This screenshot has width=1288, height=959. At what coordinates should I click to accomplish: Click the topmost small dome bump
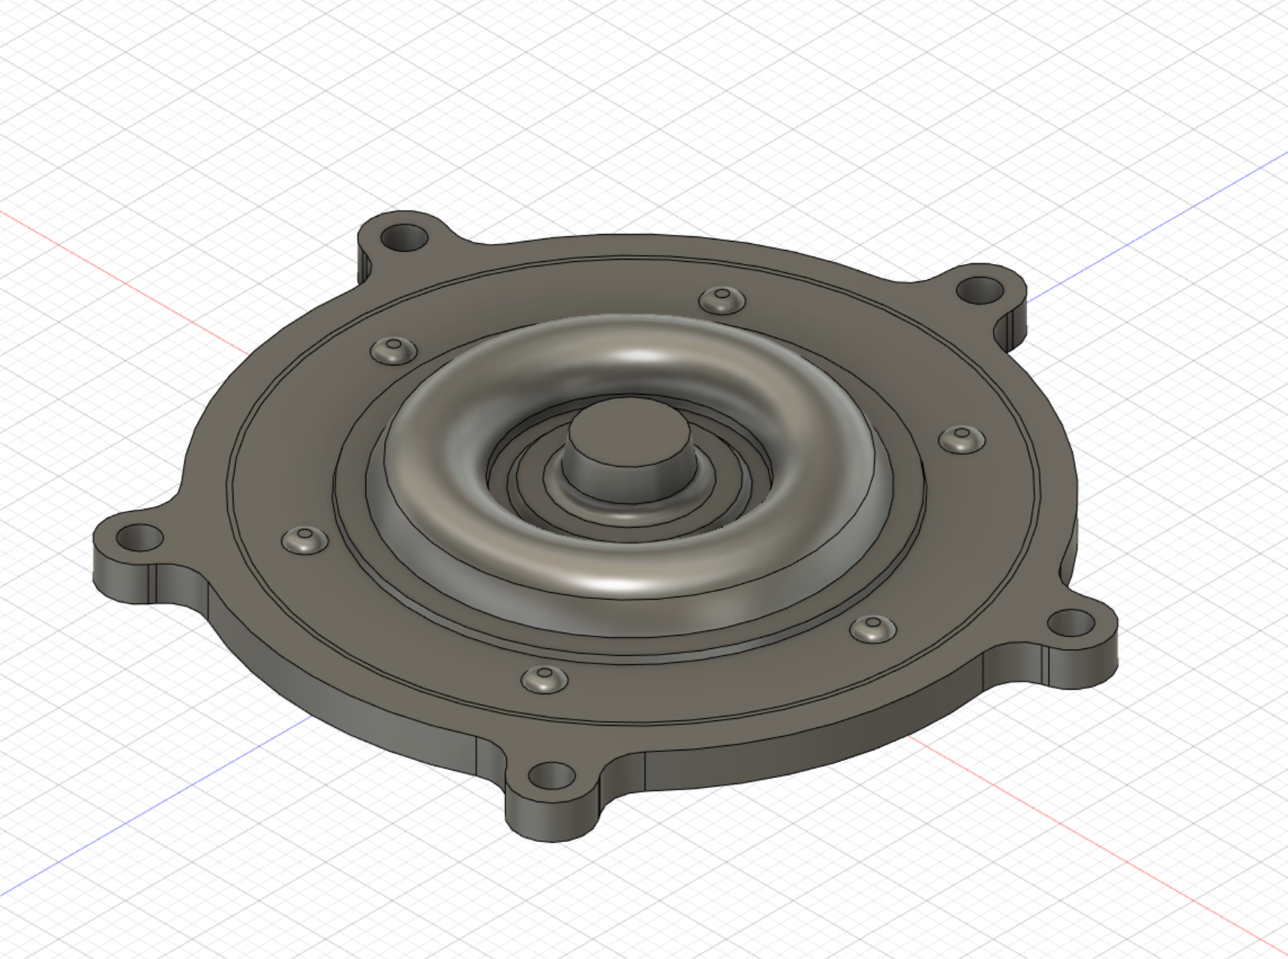point(723,300)
